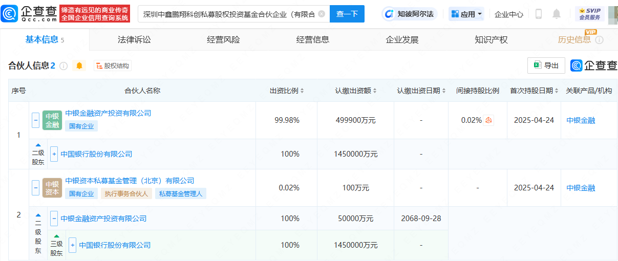618x261 pixels.
Task: Click the 国有企业 tag in row 1
Action: [x=81, y=126]
